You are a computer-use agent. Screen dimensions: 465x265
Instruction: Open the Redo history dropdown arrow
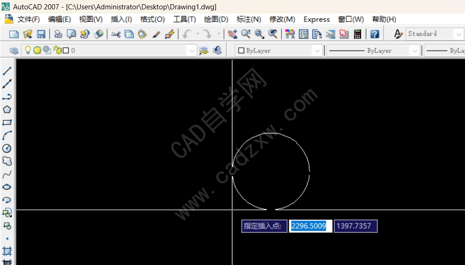click(x=218, y=34)
